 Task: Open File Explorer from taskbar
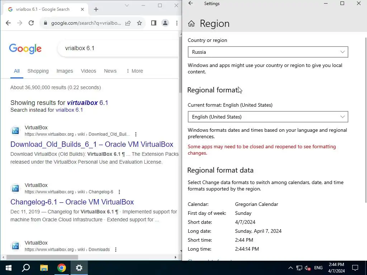44,268
